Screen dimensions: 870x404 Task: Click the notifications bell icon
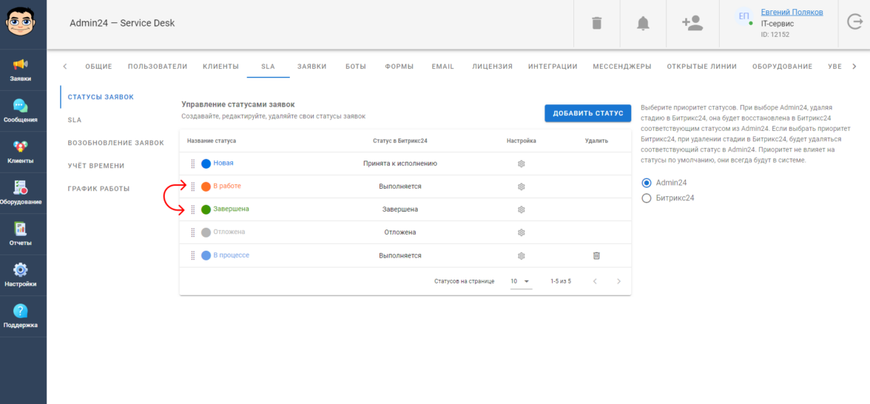pos(643,24)
